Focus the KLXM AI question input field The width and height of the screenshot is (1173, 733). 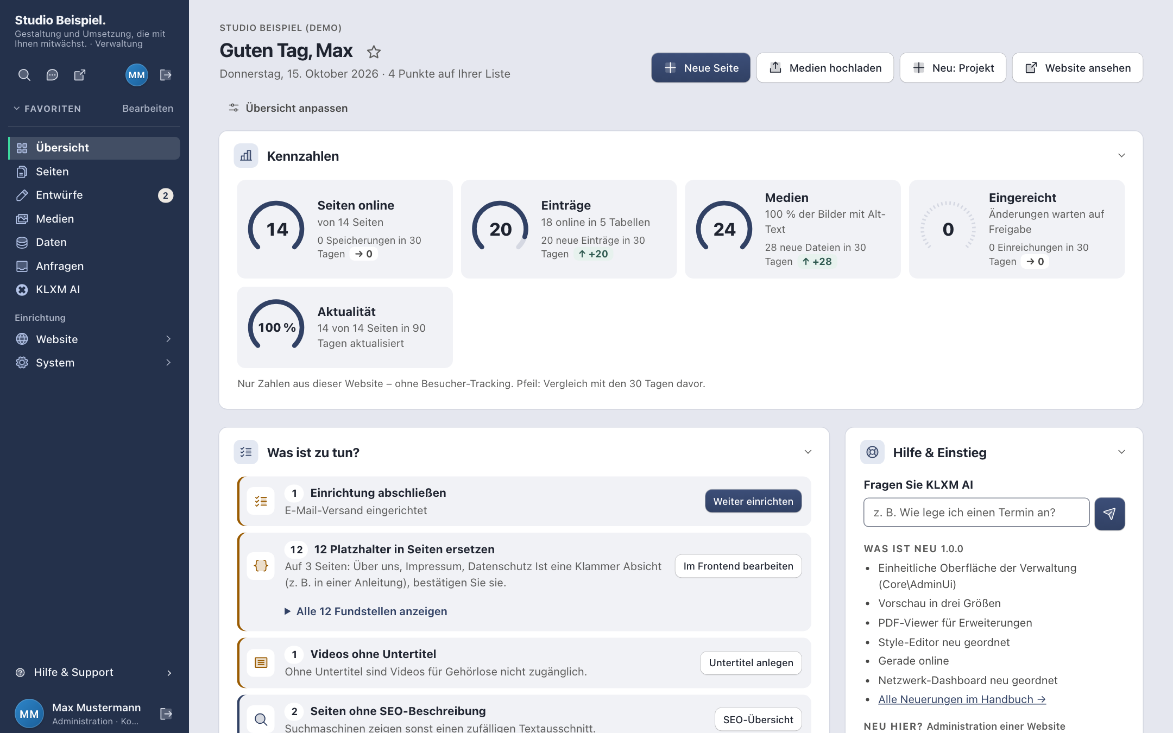(x=976, y=513)
